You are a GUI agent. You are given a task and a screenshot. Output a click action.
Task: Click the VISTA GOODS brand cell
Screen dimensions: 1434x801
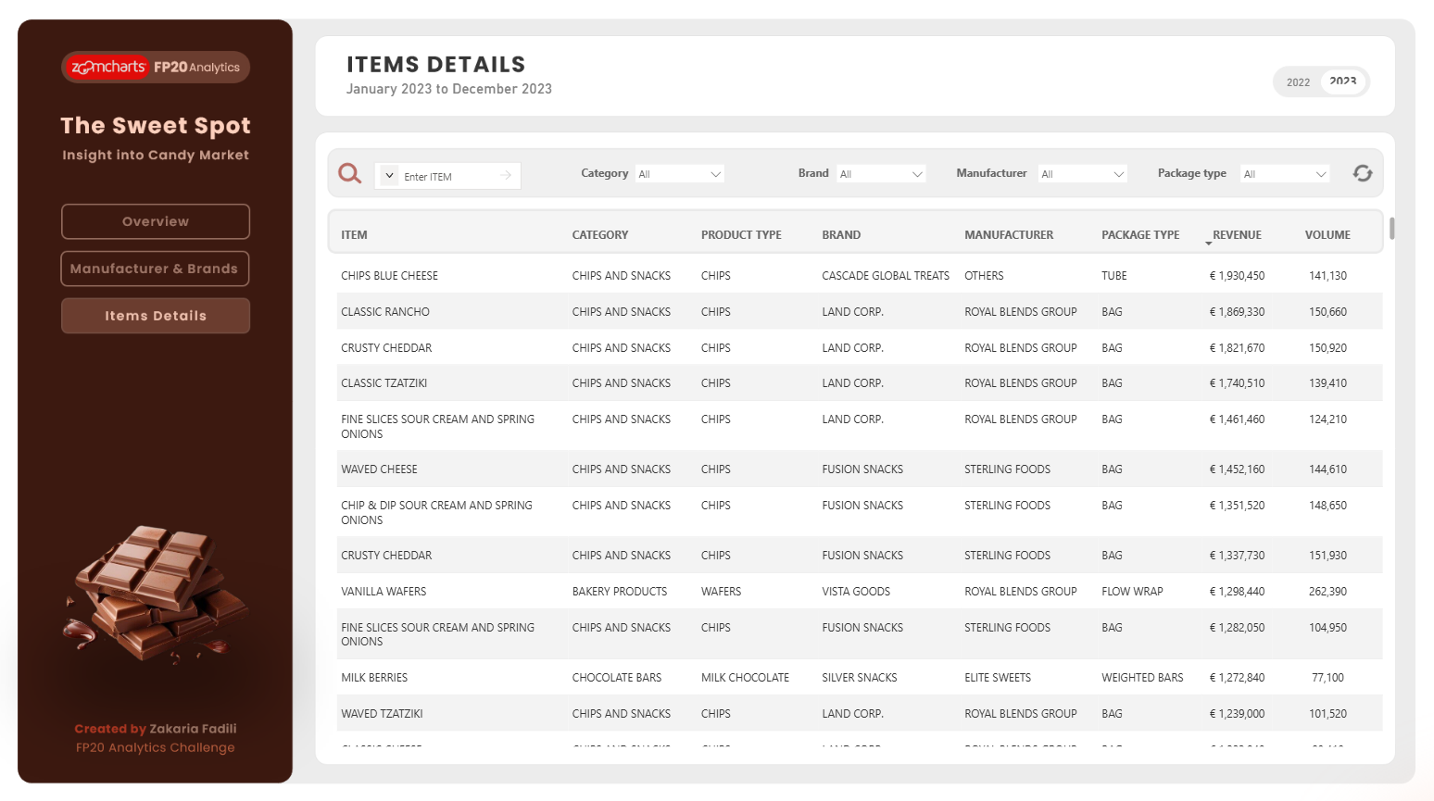(856, 592)
